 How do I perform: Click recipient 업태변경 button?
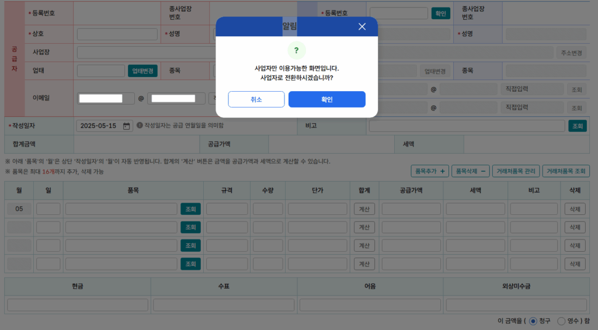[x=435, y=71]
